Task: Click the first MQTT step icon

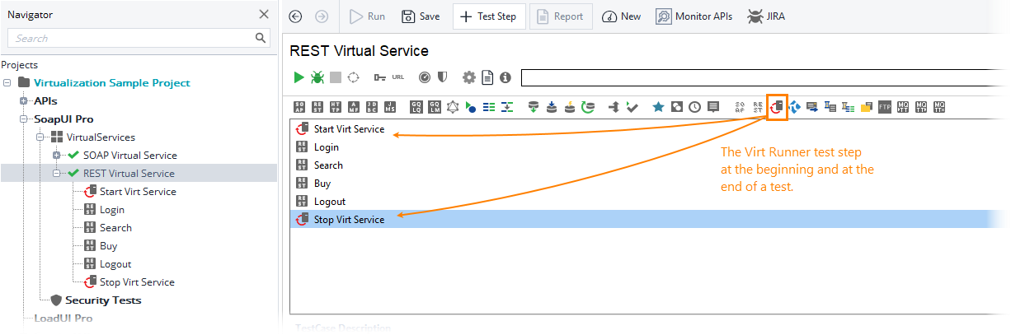Action: pyautogui.click(x=903, y=106)
